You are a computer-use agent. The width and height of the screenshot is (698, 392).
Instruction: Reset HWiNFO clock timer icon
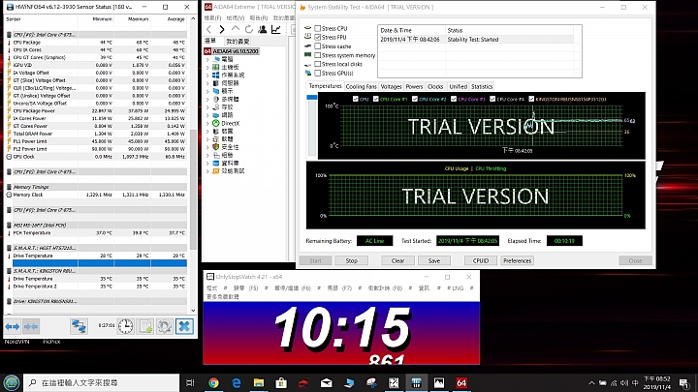pos(125,327)
